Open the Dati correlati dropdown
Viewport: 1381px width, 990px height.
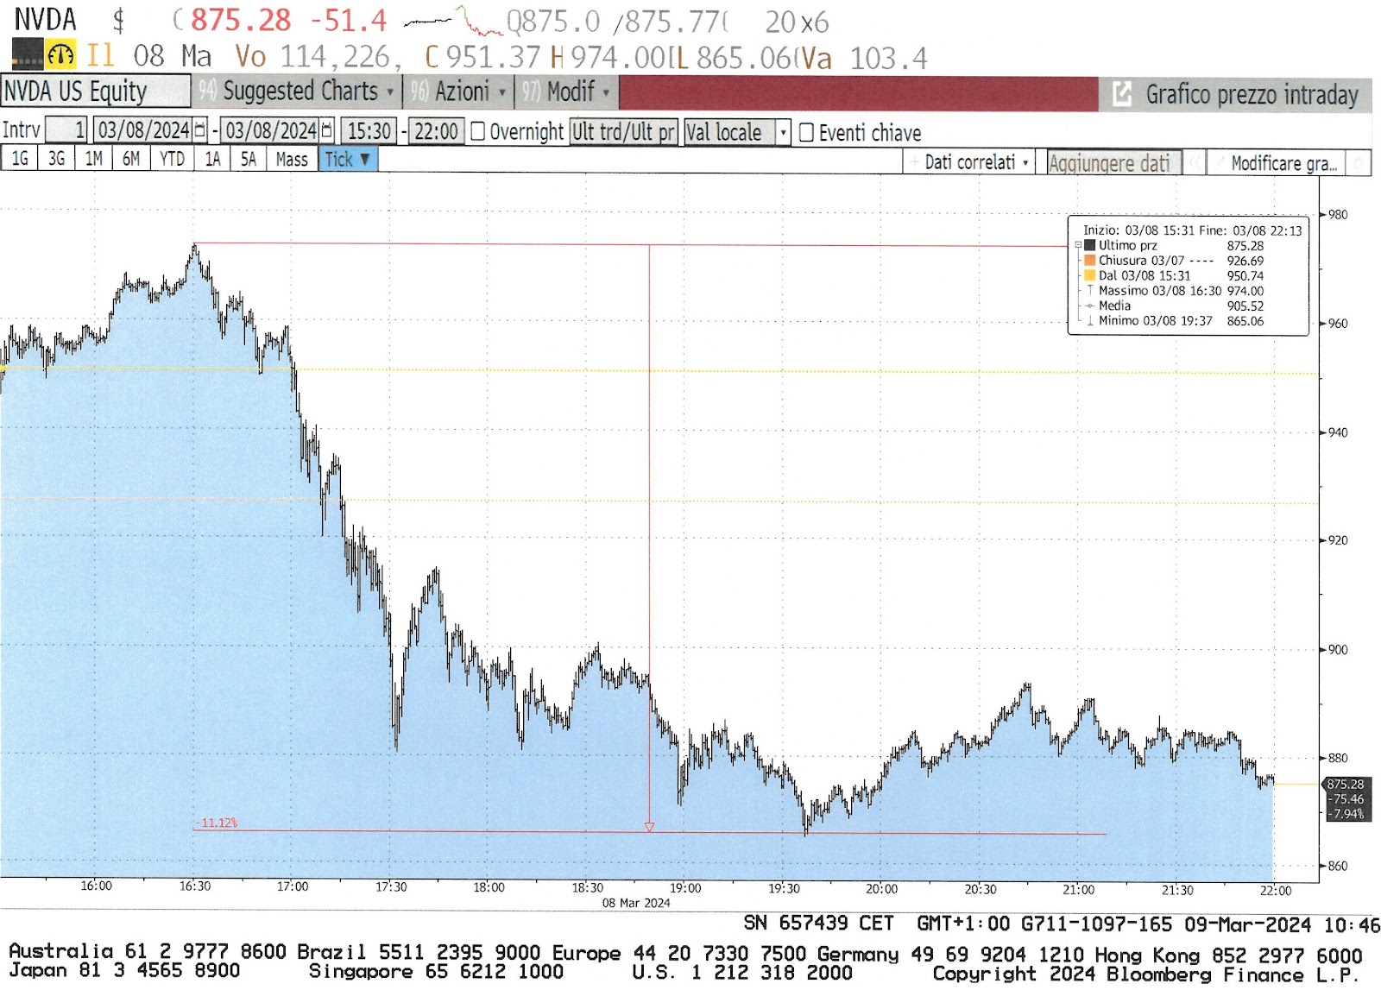968,162
